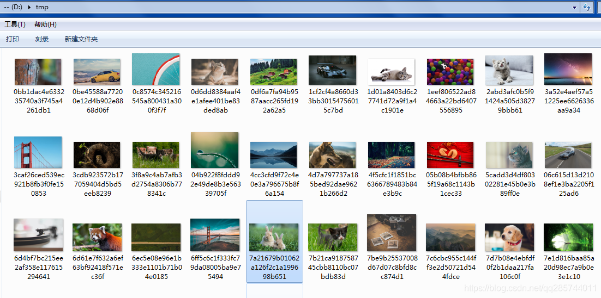Select red bridge tower thumbnail 3caf26ced539ec
The height and width of the screenshot is (298, 601).
pos(38,152)
